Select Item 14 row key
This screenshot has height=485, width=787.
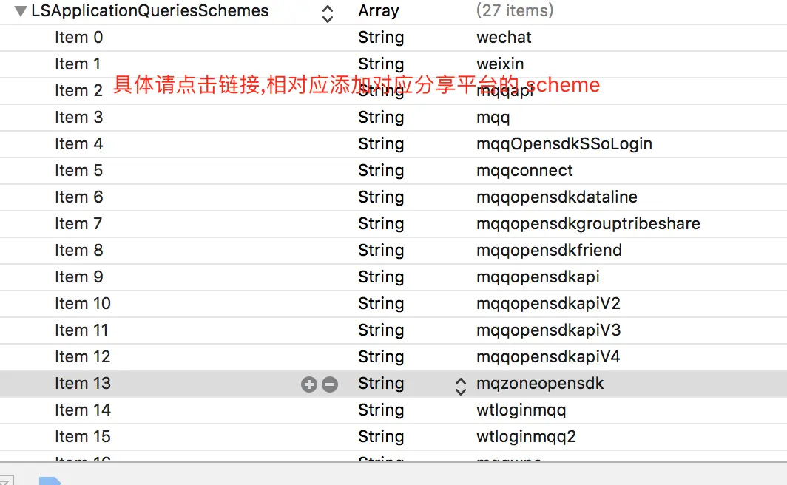tap(83, 410)
